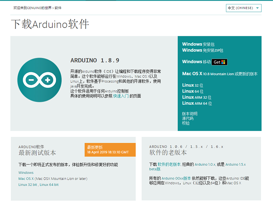This screenshot has width=273, height=205.
Task: Click the Arduino infinity logo
Action: (39, 80)
